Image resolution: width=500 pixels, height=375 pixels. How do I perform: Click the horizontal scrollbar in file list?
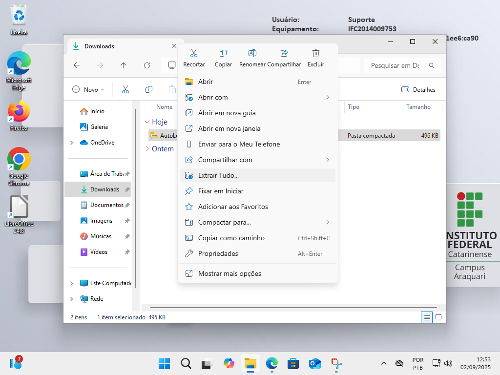(x=293, y=308)
